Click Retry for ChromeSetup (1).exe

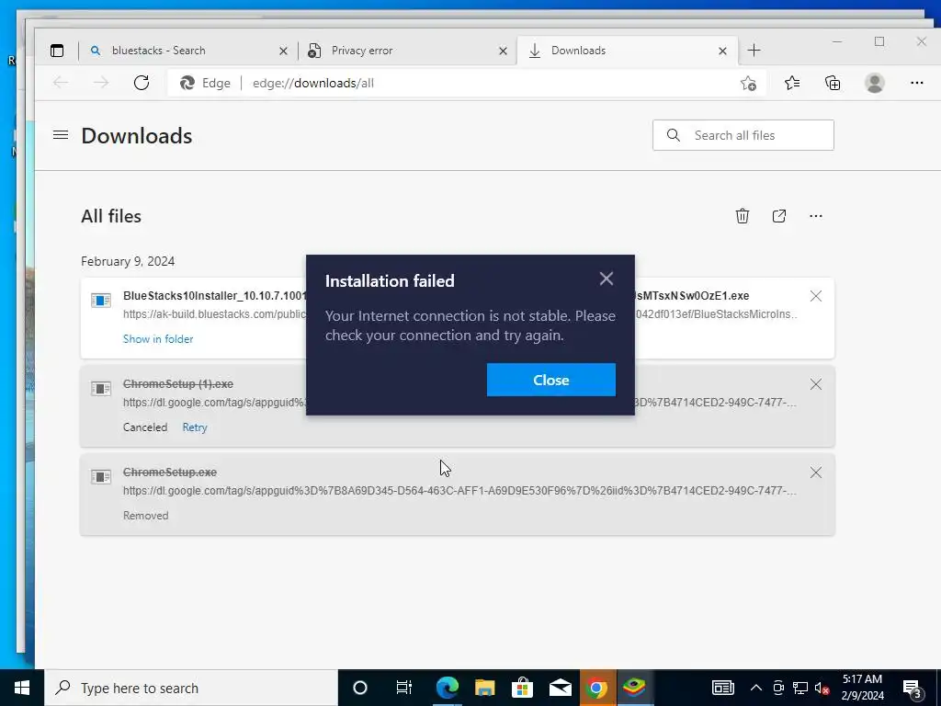coord(195,427)
